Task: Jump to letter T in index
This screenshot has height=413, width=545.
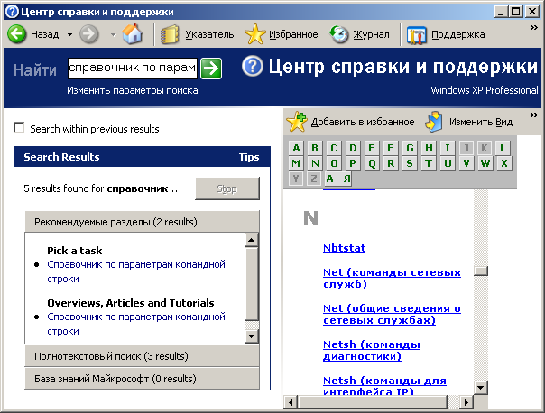Action: click(429, 163)
